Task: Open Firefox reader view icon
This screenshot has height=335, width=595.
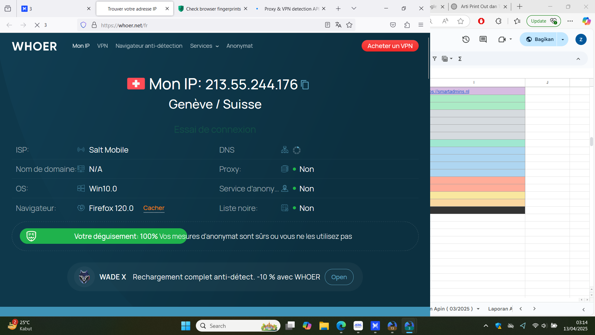Action: pos(327,25)
